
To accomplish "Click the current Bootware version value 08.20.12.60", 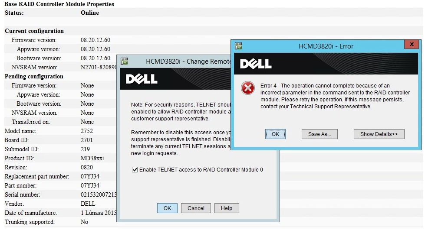I will point(96,58).
